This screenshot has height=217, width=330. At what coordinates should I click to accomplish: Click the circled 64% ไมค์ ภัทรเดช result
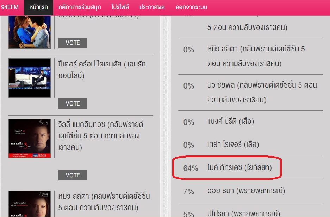[227, 168]
